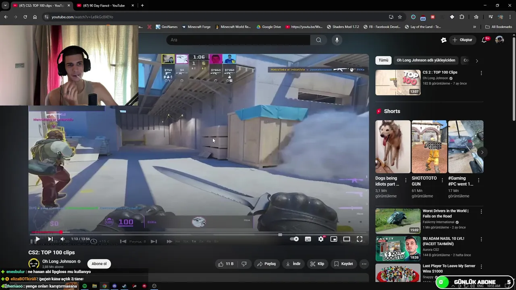Like the video with thumbs up
Viewport: 516px width, 290px height.
coord(226,264)
